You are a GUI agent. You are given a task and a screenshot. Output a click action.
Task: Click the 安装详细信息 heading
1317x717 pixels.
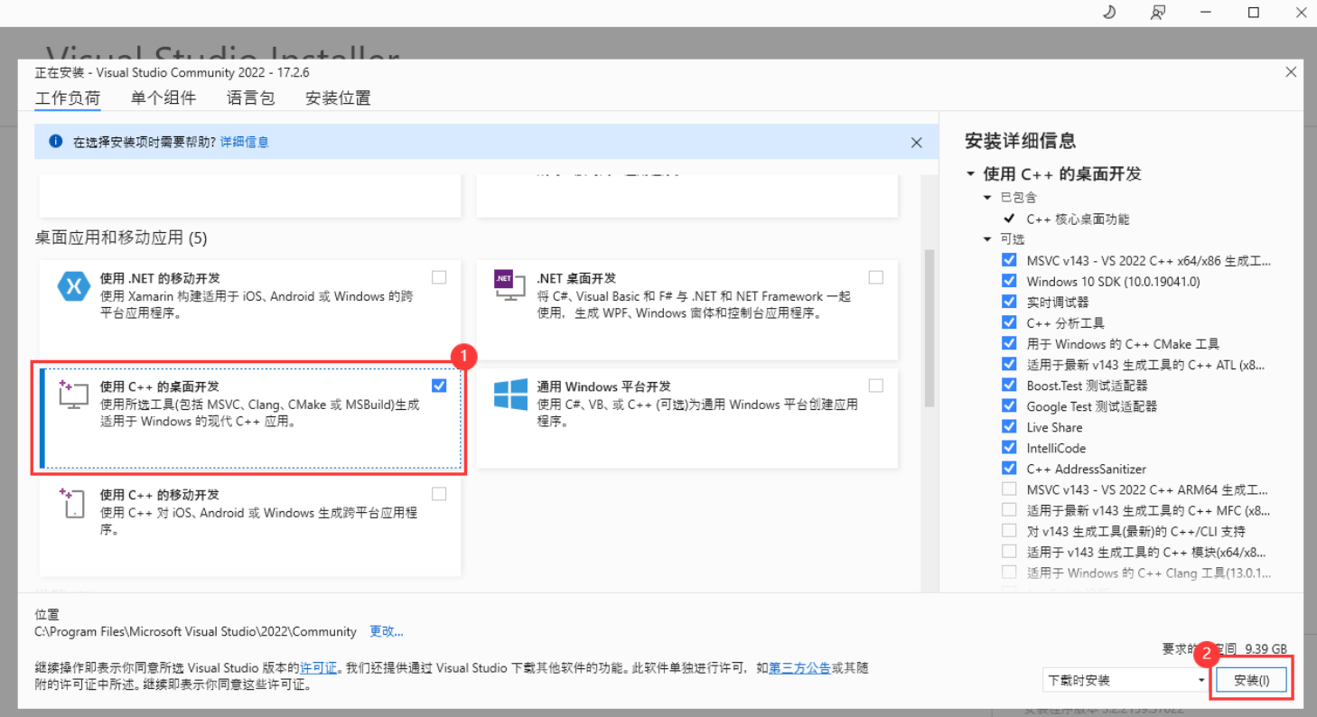(1021, 141)
